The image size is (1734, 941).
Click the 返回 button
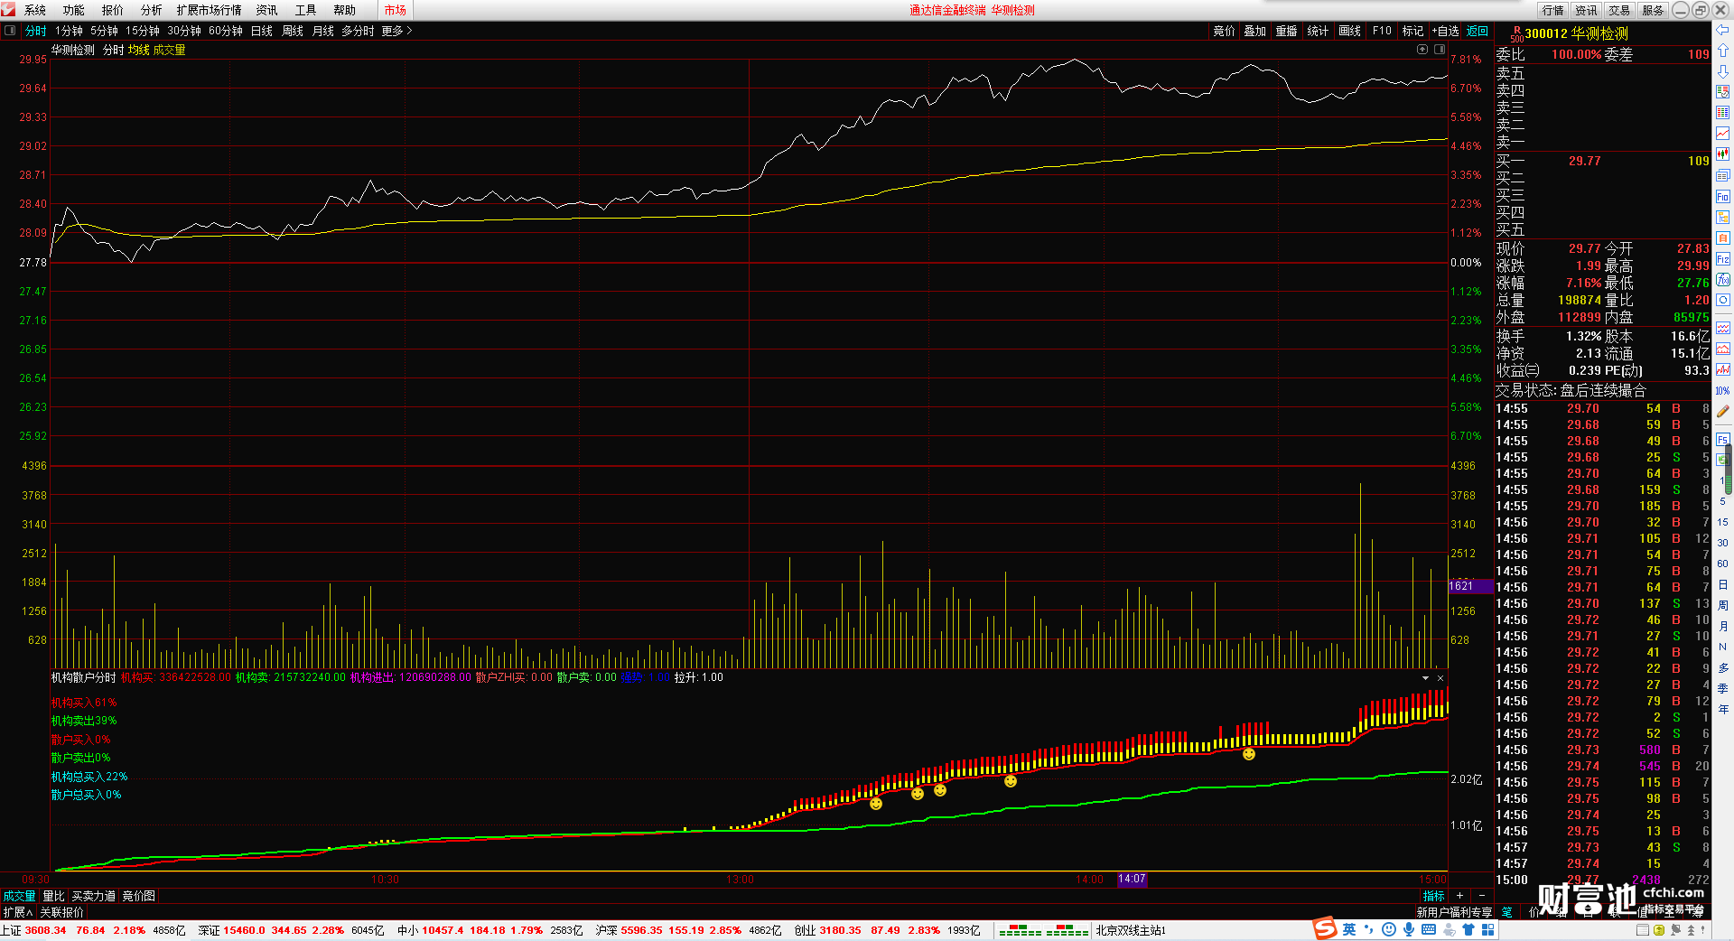(x=1478, y=31)
